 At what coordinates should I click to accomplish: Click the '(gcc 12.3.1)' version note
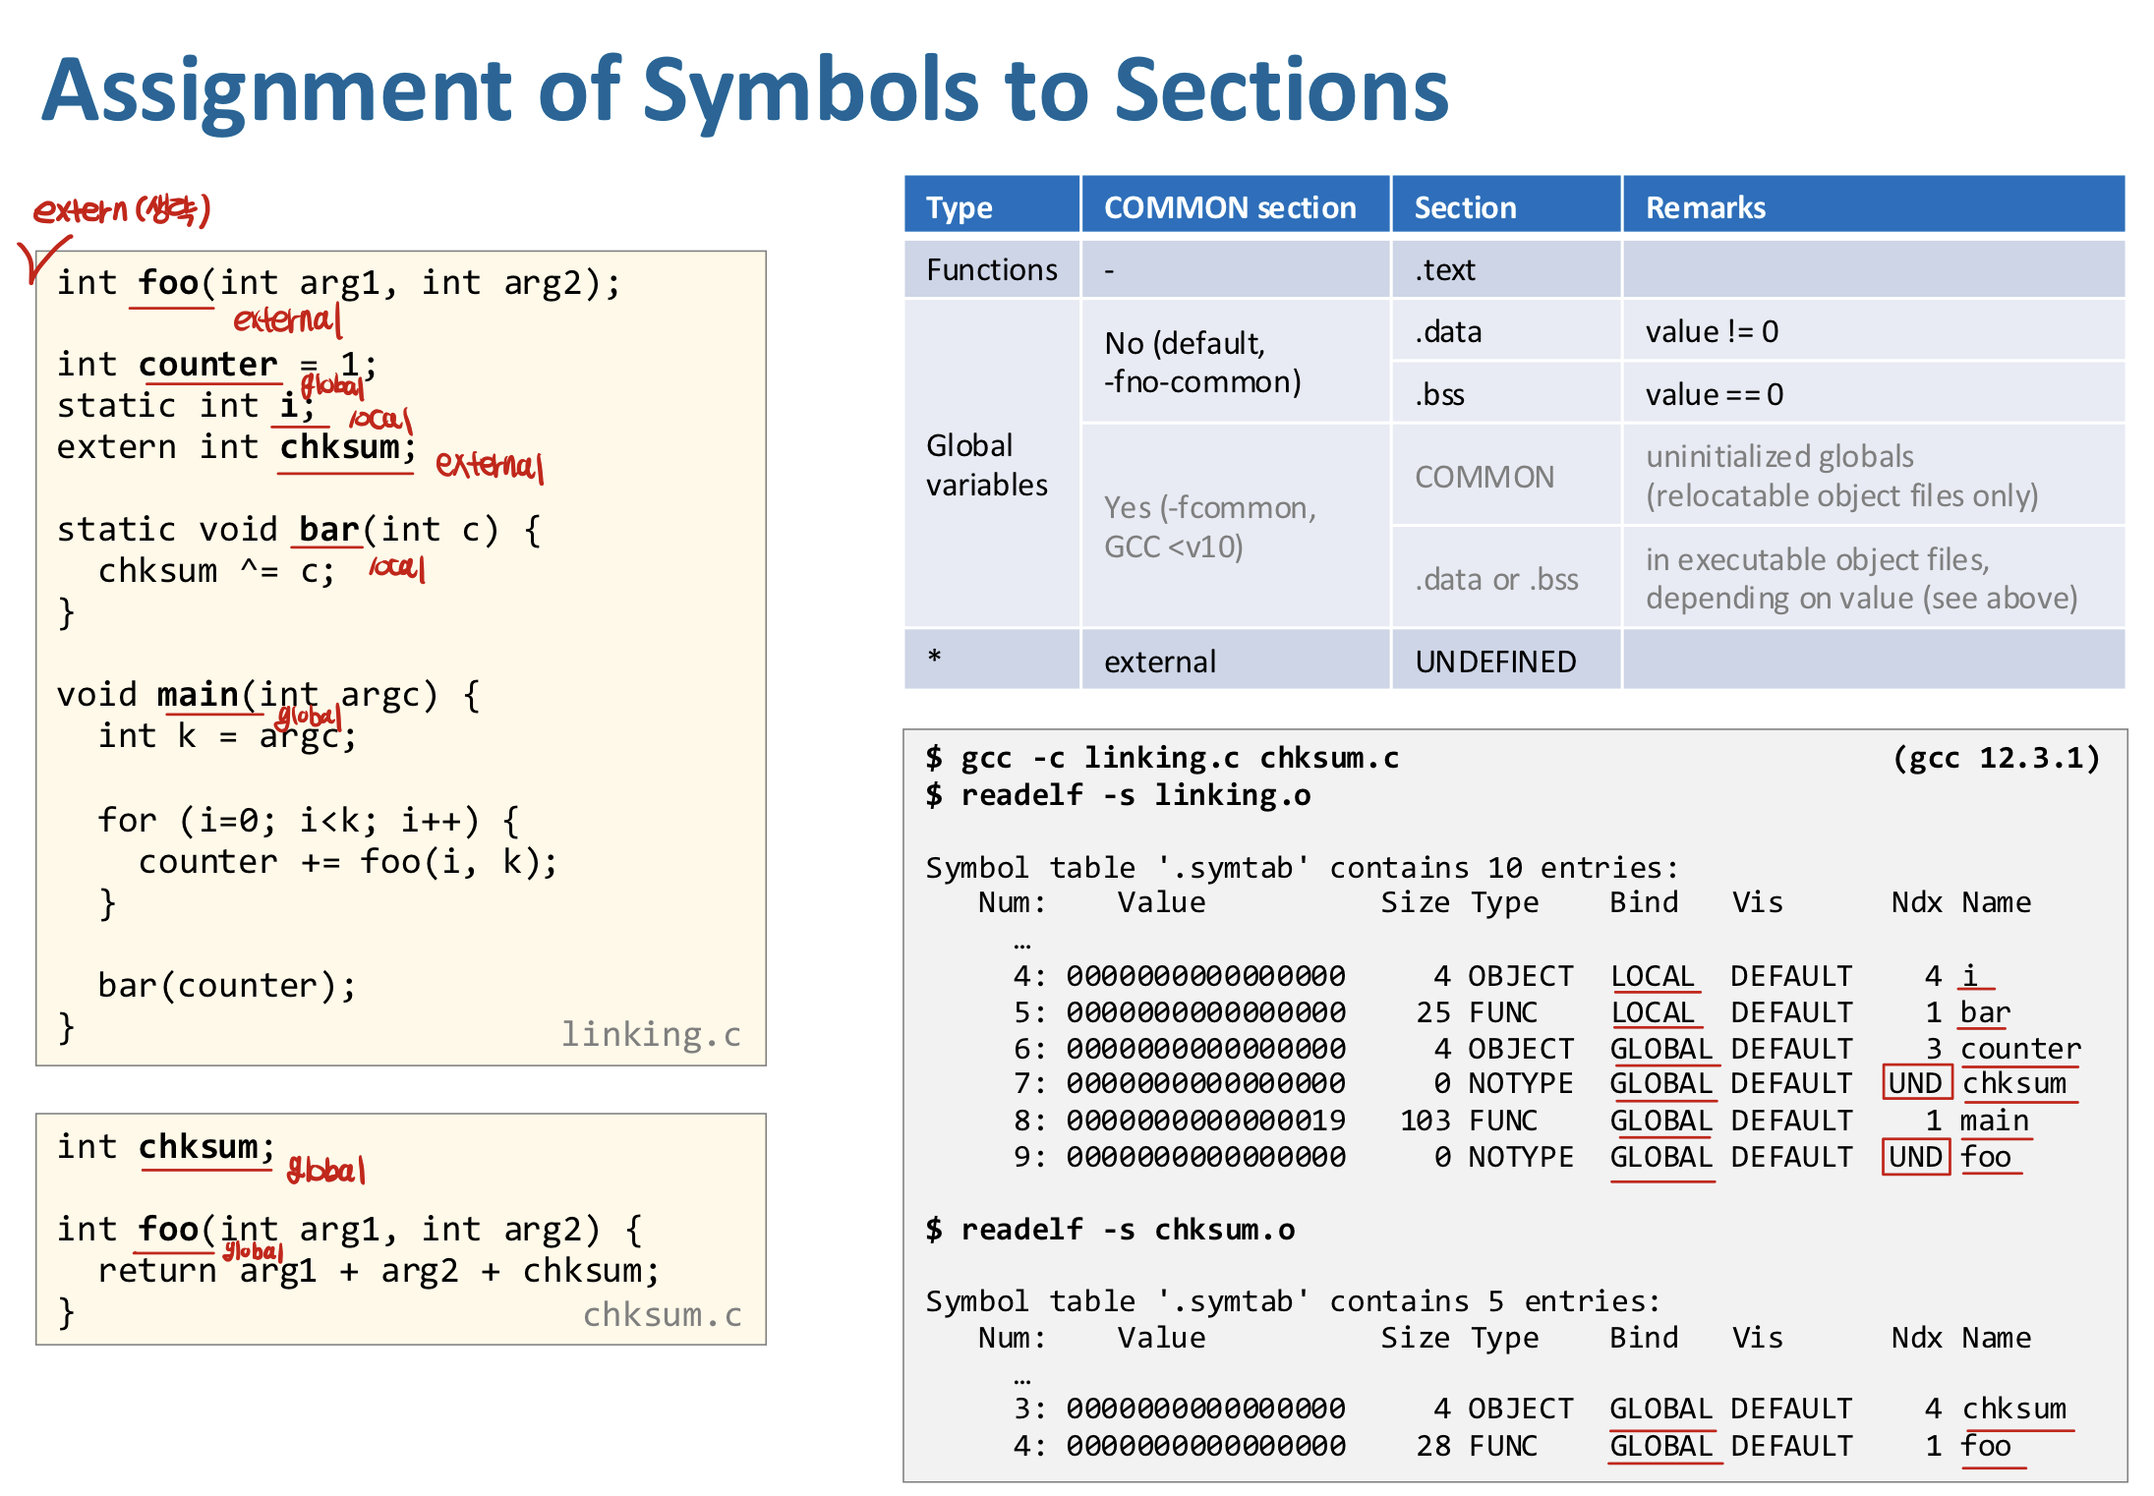(1997, 758)
